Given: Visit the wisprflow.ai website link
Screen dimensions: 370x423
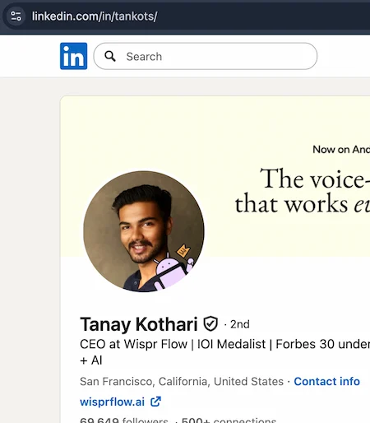Looking at the screenshot, I should [x=112, y=402].
